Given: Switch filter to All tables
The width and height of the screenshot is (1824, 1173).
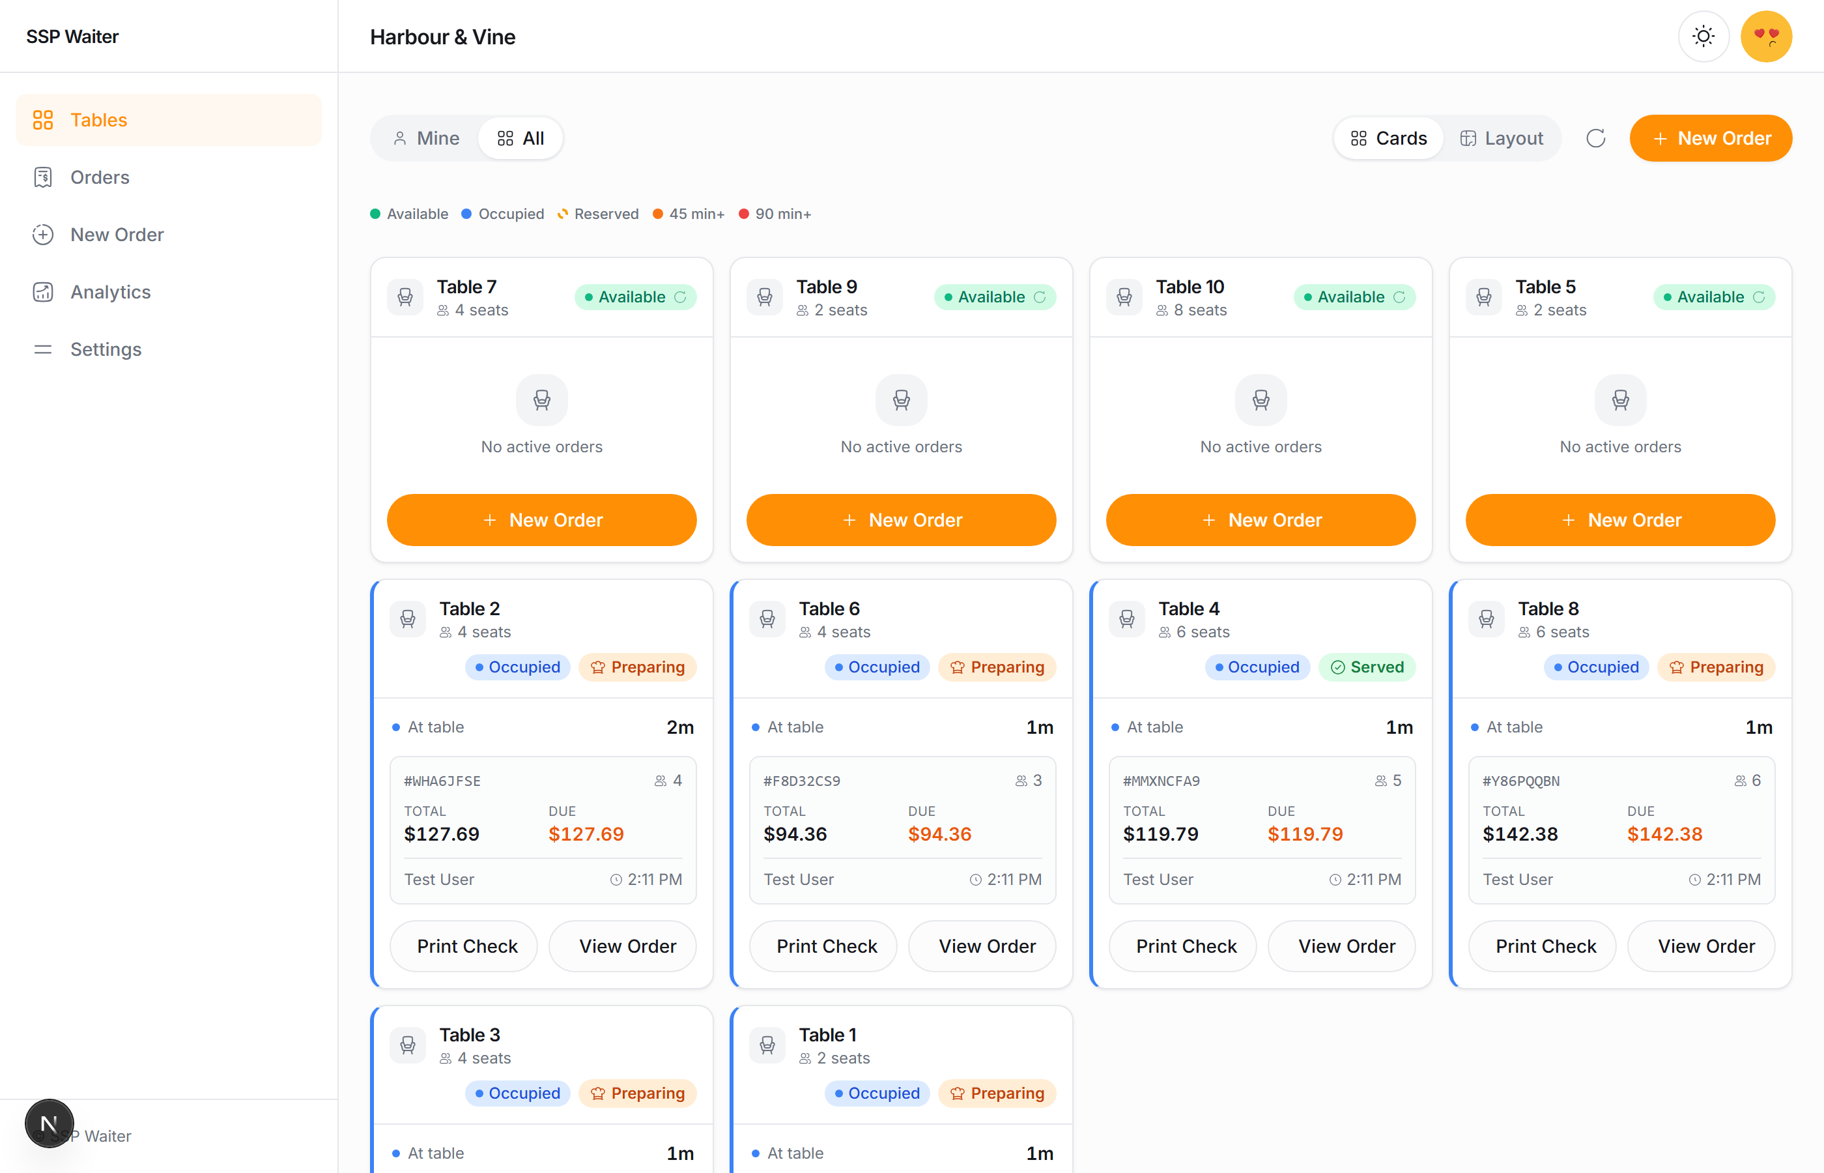Looking at the screenshot, I should (520, 138).
